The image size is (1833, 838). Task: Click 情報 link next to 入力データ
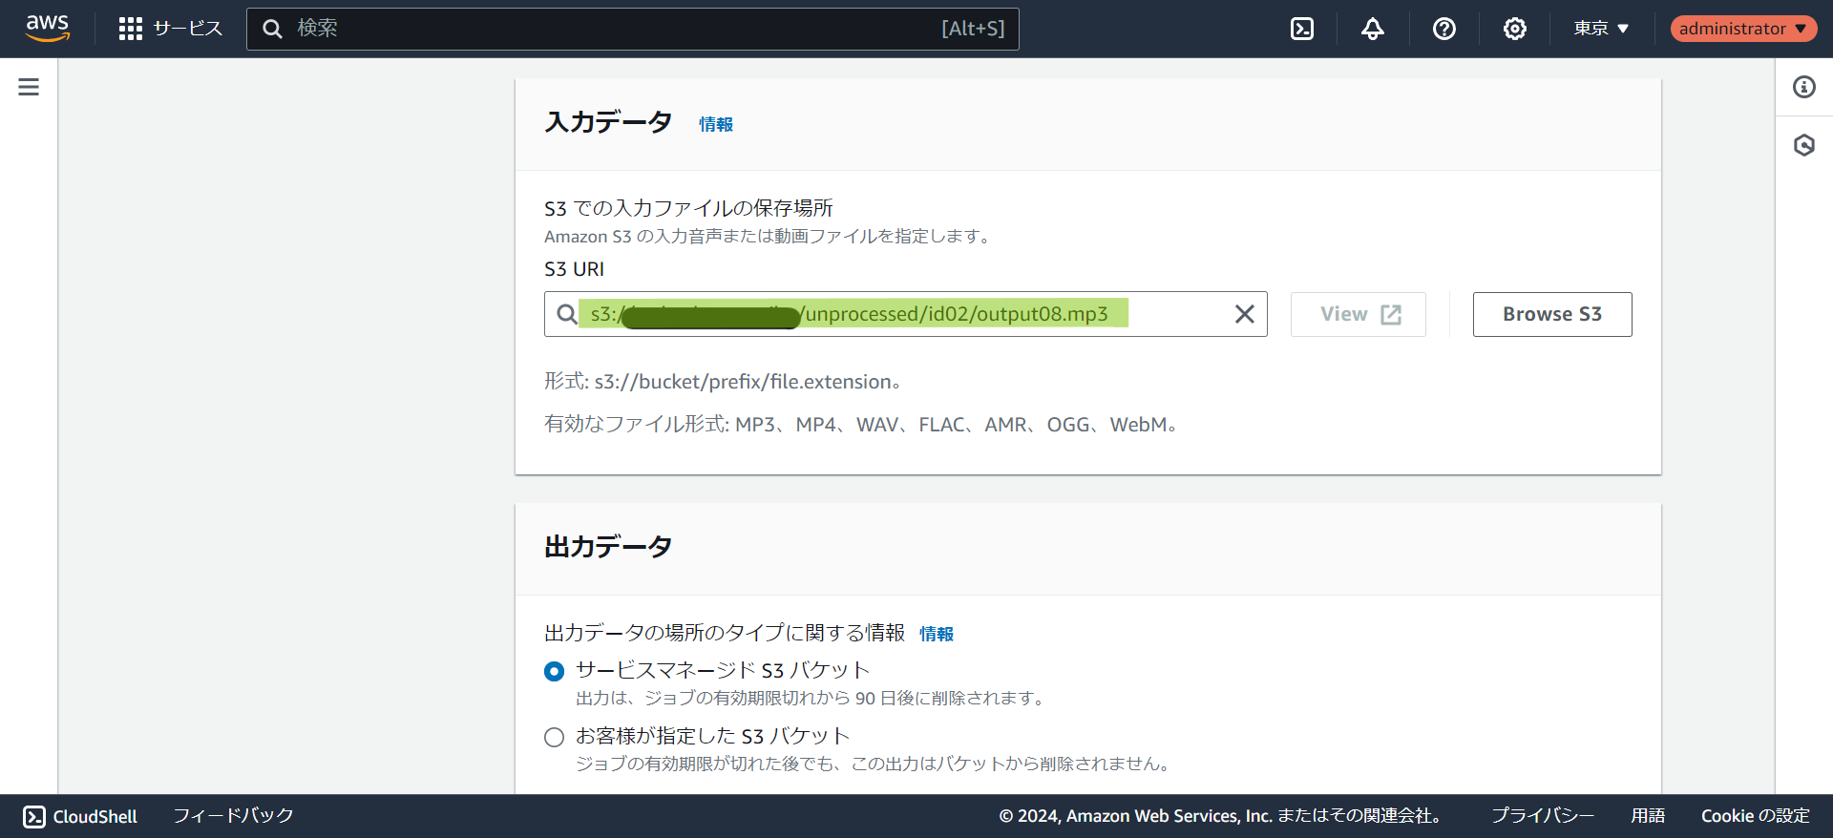[x=715, y=124]
